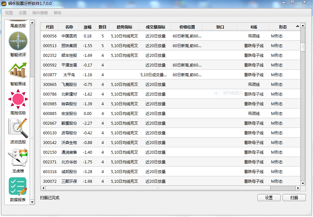Click the app logo in title bar
Viewport: 313px width, 217px height.
pyautogui.click(x=4, y=3)
